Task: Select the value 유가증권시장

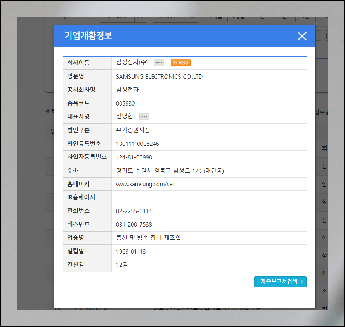Action: [133, 130]
